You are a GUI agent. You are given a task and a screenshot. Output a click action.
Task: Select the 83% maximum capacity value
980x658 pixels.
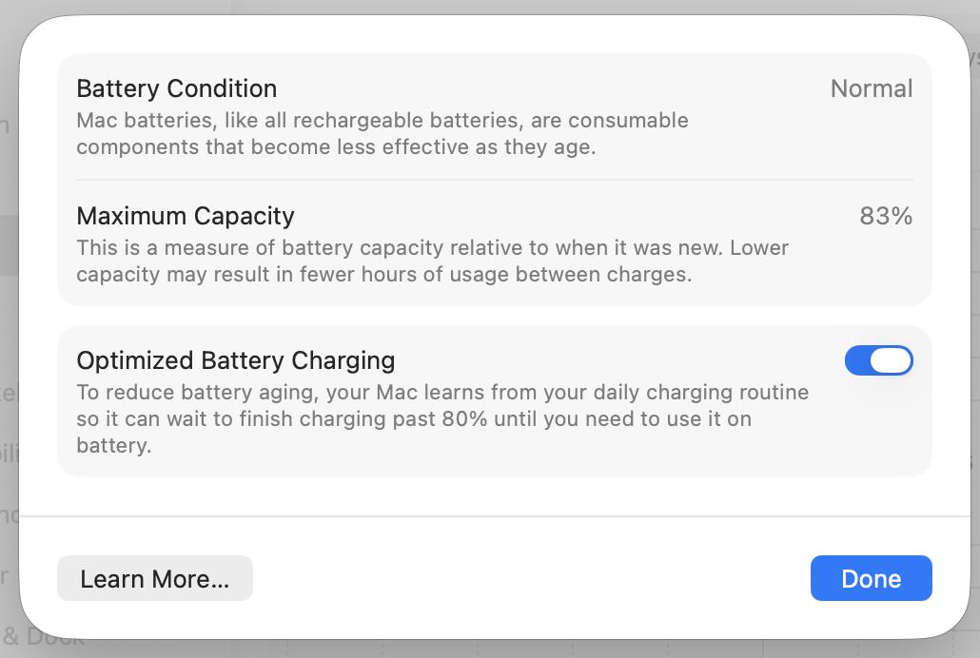[x=885, y=216]
